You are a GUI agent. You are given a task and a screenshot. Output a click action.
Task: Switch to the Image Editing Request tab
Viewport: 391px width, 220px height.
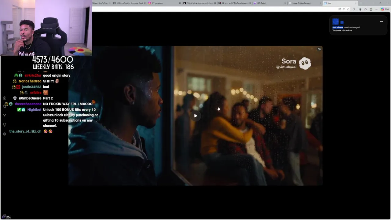point(305,3)
